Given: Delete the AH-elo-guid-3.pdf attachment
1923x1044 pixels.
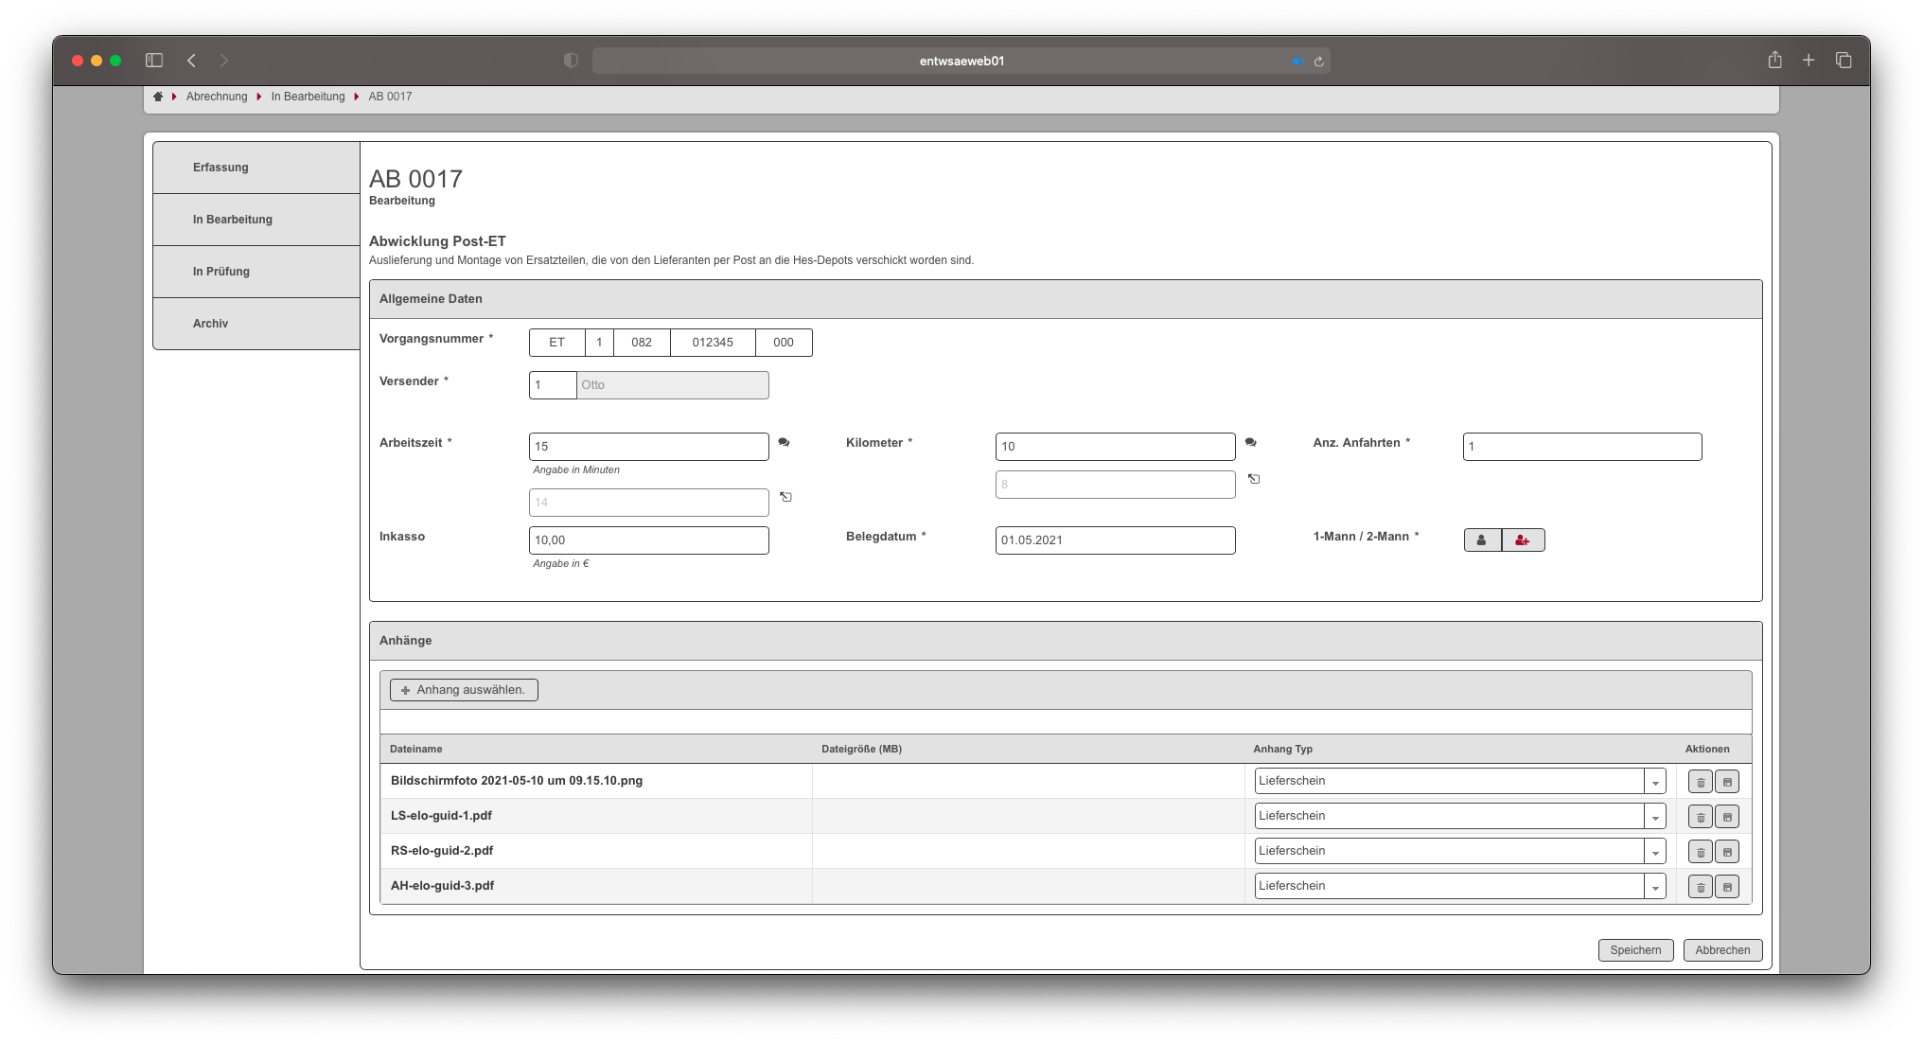Looking at the screenshot, I should pos(1700,887).
